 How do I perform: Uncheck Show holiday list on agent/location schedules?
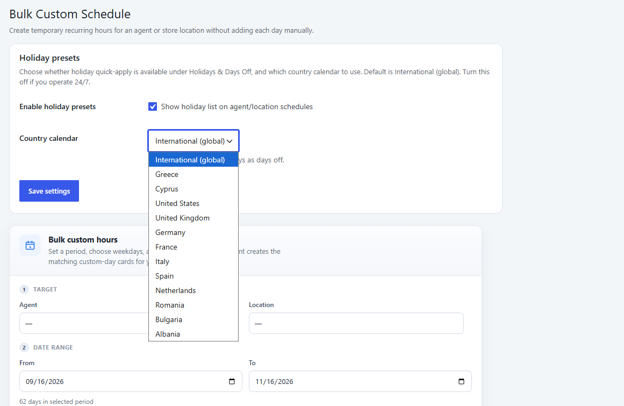[x=153, y=106]
